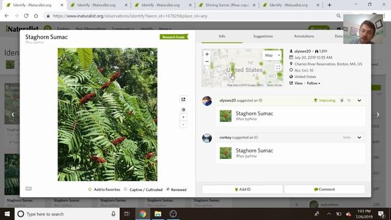Switch to the Data tab

point(338,37)
